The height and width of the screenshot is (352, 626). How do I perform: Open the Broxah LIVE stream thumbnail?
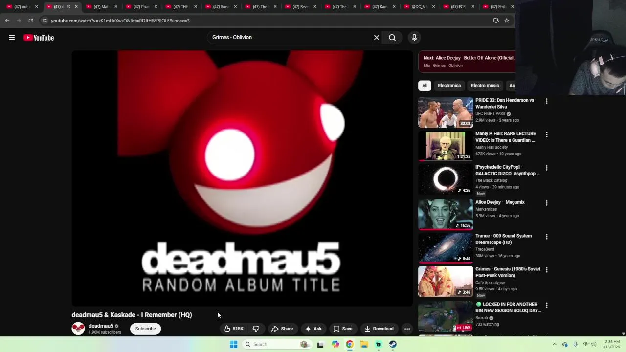tap(445, 316)
